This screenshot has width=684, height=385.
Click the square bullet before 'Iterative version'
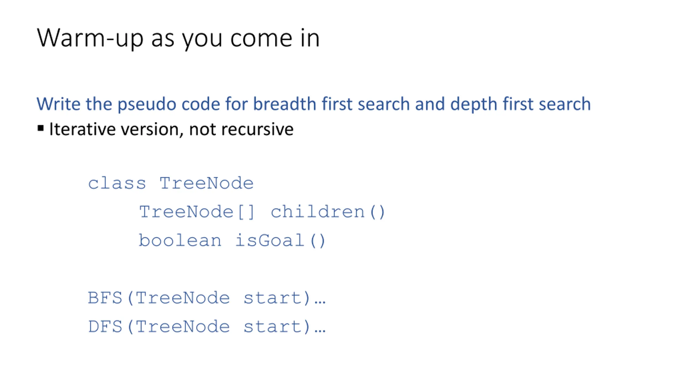click(41, 128)
